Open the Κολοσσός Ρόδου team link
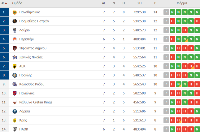This screenshot has height=132, width=200. pos(32,84)
